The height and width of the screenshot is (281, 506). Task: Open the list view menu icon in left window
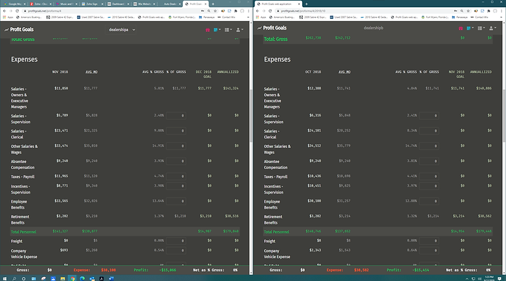[228, 30]
